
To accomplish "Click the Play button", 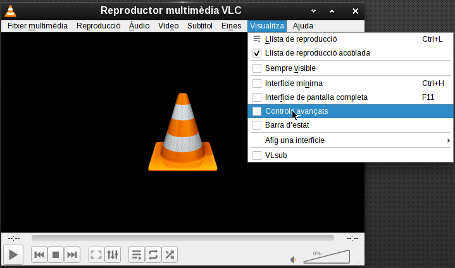I will (13, 255).
